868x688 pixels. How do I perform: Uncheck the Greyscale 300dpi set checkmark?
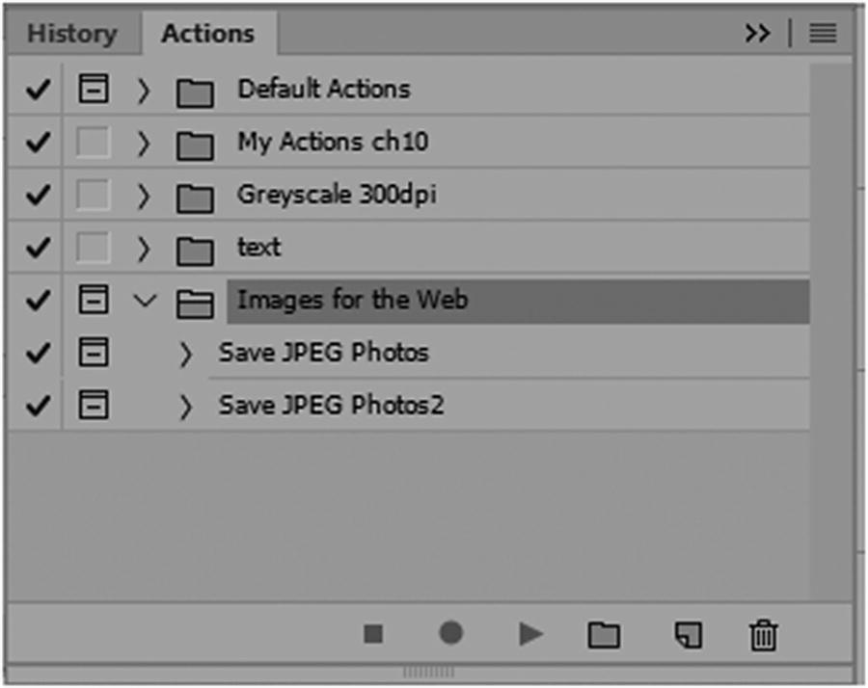tap(38, 197)
